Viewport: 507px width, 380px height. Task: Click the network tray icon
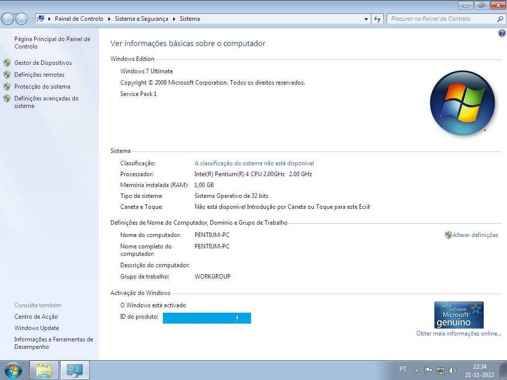(x=440, y=370)
